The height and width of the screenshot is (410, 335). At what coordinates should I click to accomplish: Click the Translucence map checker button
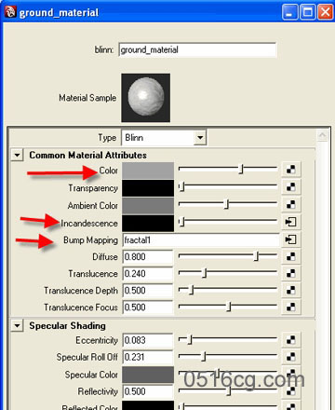pos(290,273)
